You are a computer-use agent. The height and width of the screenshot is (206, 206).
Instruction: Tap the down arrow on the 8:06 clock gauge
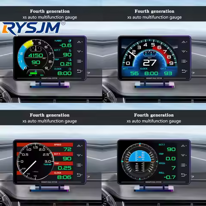79,155
